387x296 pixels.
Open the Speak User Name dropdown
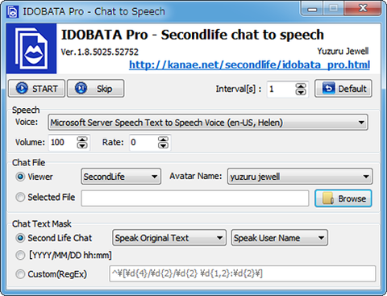click(x=280, y=238)
